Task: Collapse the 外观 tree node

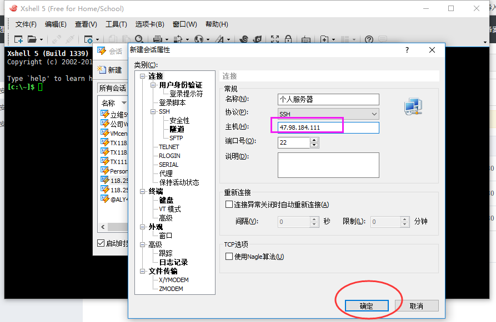Action: (143, 227)
